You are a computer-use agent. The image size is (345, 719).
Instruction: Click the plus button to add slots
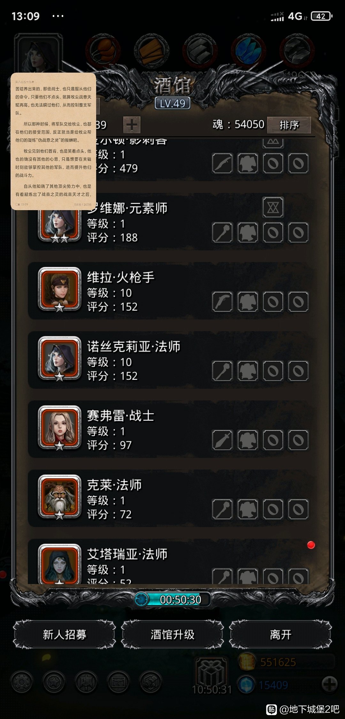(x=132, y=125)
